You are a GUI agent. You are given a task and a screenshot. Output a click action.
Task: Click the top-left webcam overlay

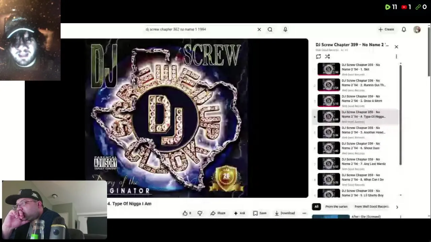30,40
